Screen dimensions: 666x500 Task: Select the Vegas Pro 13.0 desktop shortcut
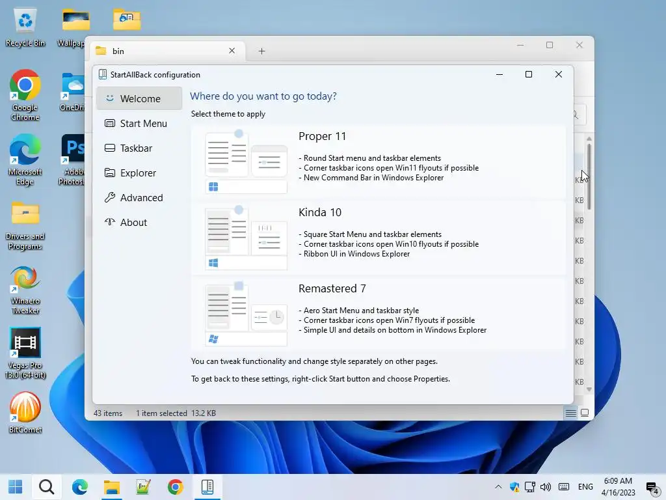[x=25, y=353]
